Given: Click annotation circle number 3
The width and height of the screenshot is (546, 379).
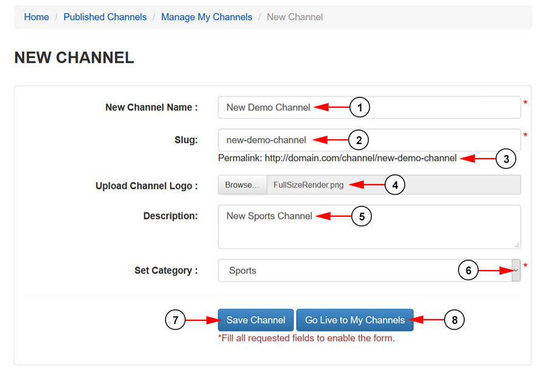Looking at the screenshot, I should pos(506,159).
